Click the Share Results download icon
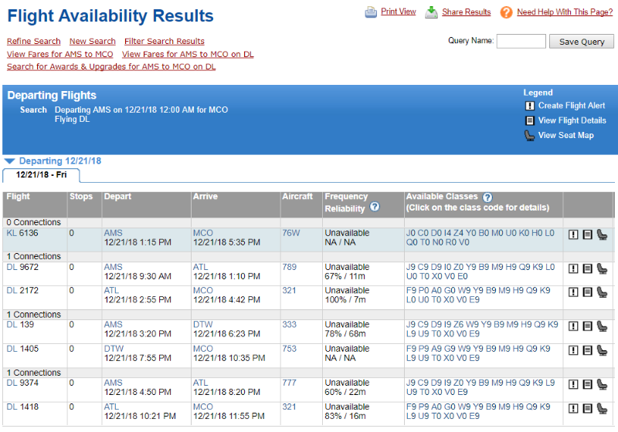 click(431, 12)
